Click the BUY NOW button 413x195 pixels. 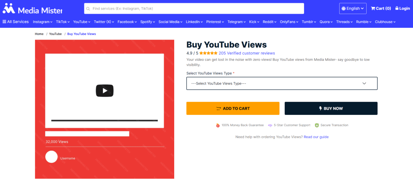coord(331,108)
